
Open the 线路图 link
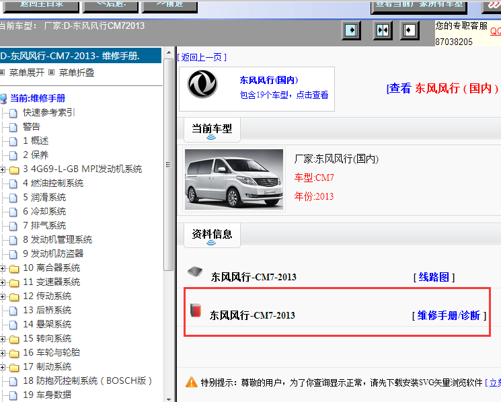point(434,277)
